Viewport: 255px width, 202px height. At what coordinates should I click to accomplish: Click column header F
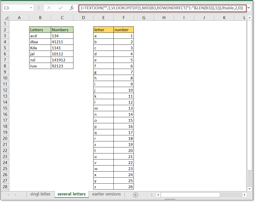123,17
